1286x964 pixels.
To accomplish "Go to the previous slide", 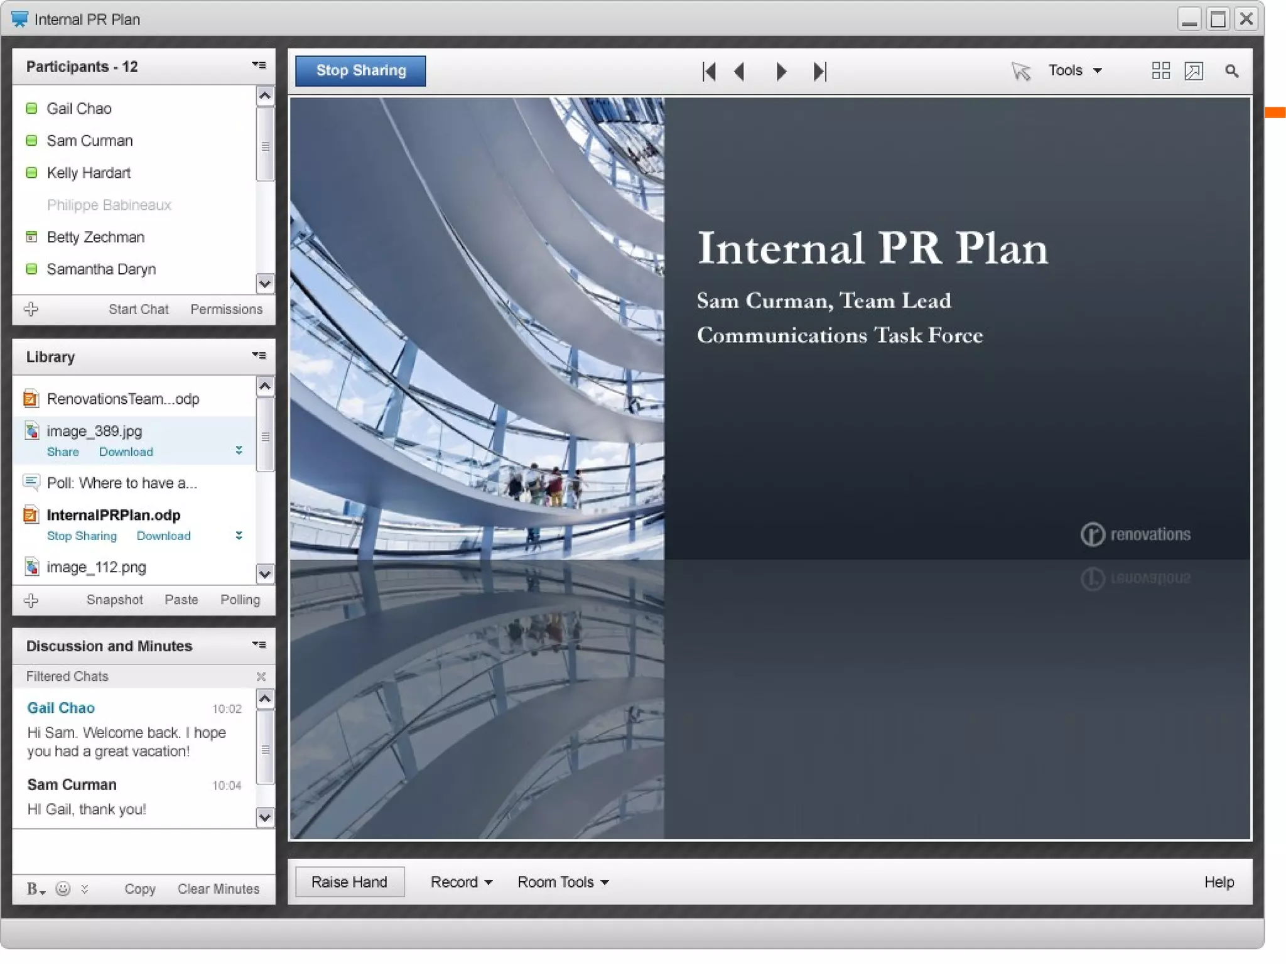I will pyautogui.click(x=740, y=71).
